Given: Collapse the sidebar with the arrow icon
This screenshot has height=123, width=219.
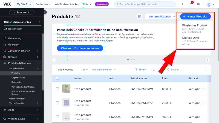Looking at the screenshot, I should click(x=45, y=12).
